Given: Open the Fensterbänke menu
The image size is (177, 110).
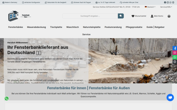Looking at the screenshot, I should click(16, 27).
